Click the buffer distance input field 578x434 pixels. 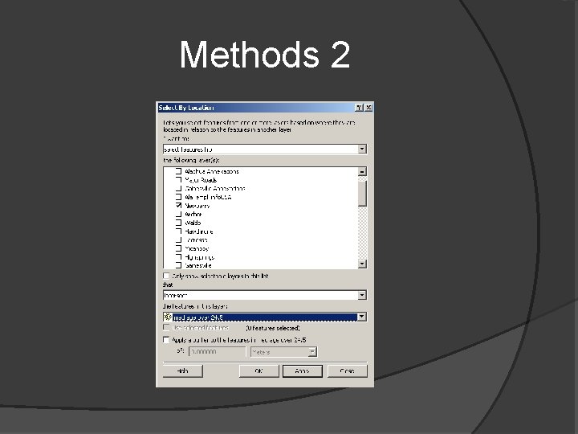coord(217,352)
